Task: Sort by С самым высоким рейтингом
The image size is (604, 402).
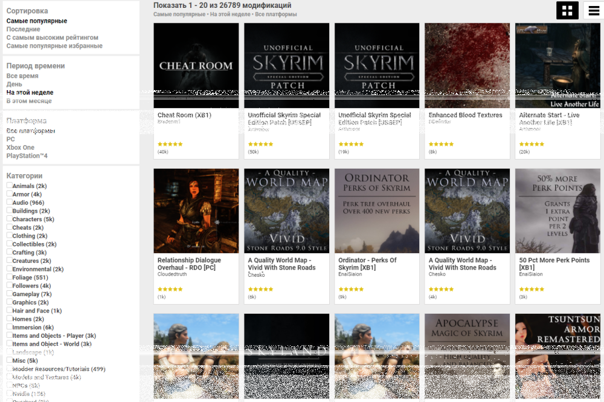Action: click(52, 37)
